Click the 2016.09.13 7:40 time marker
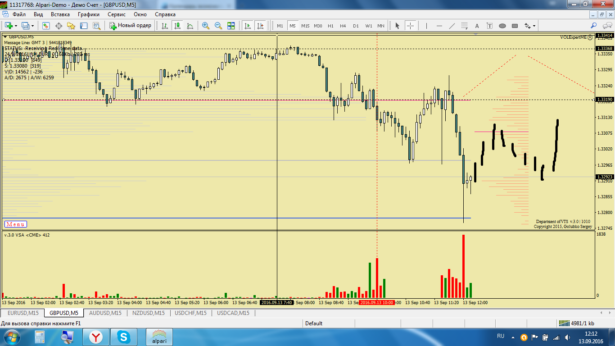615x346 pixels. 277,303
